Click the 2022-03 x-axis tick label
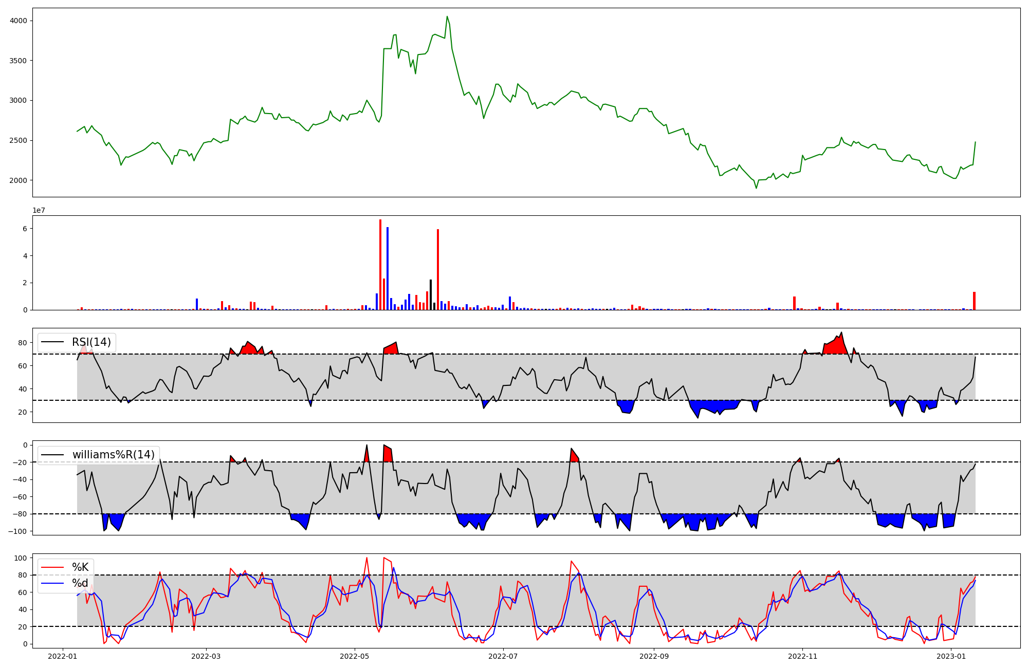This screenshot has width=1028, height=668. coord(206,656)
